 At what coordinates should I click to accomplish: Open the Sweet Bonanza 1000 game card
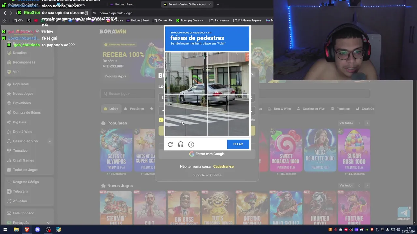pos(286,150)
